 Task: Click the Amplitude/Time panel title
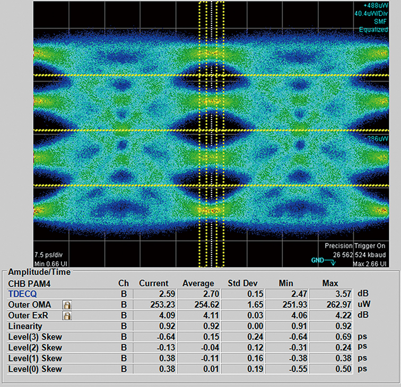tap(39, 272)
